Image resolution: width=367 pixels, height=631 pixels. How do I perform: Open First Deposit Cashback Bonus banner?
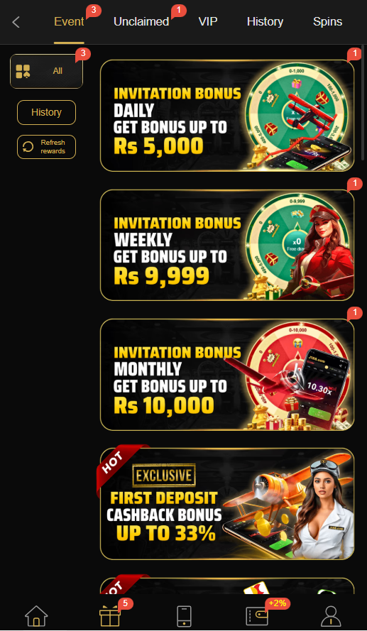[227, 504]
